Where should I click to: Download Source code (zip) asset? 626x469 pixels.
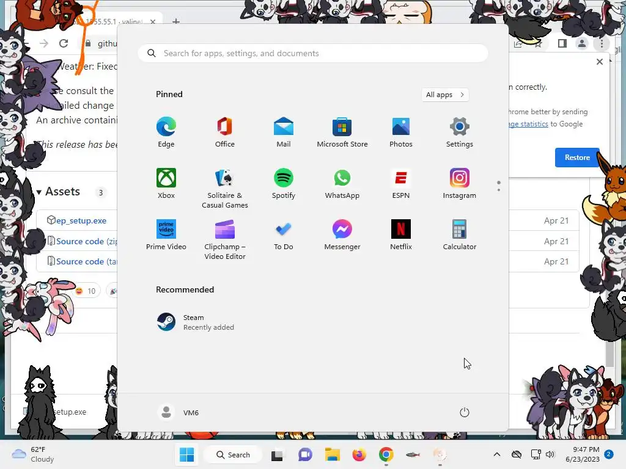point(86,241)
